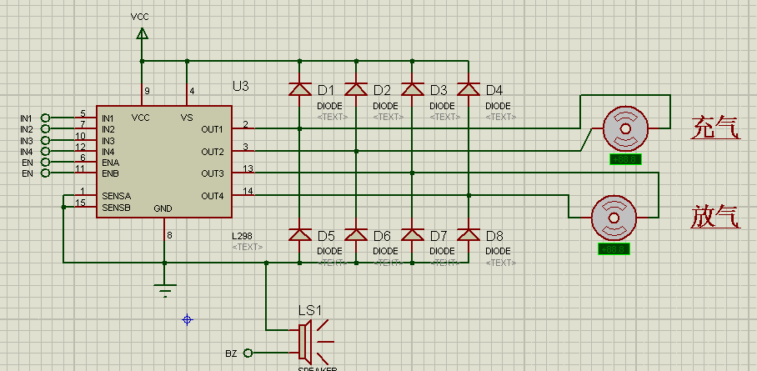Select the U3 L298 chip body
Screen dimensions: 757x371
coord(164,162)
